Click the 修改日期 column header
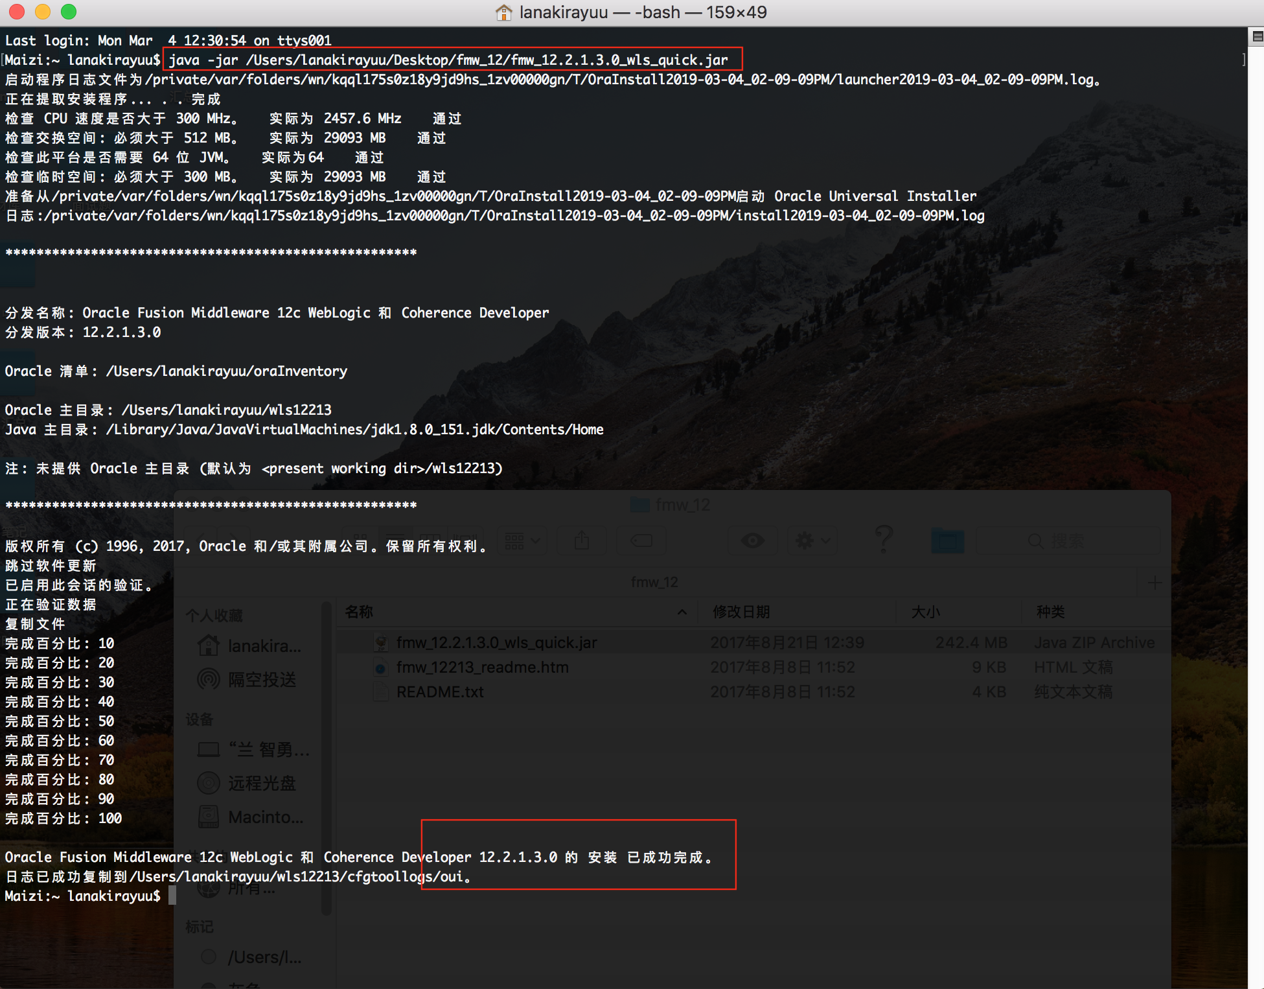1264x989 pixels. point(741,612)
